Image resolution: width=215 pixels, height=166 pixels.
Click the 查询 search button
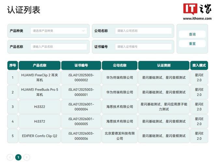click(x=192, y=34)
